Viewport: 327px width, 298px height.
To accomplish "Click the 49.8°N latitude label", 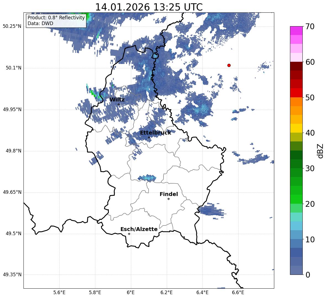I will pyautogui.click(x=14, y=151).
